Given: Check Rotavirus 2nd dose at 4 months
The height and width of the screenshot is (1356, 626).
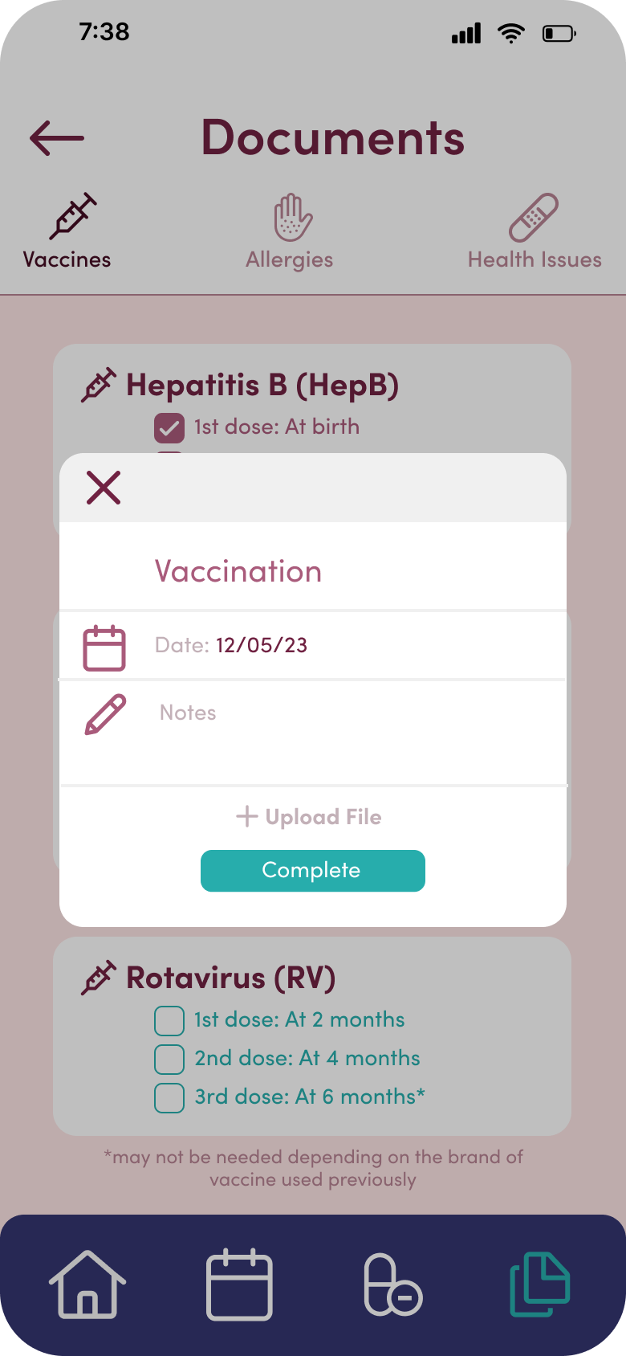Looking at the screenshot, I should coord(169,1060).
